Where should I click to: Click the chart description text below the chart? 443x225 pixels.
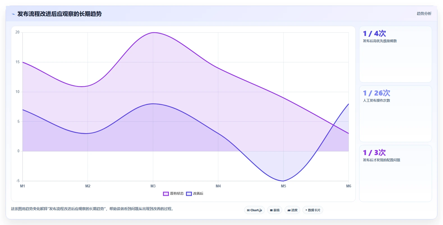click(x=93, y=209)
